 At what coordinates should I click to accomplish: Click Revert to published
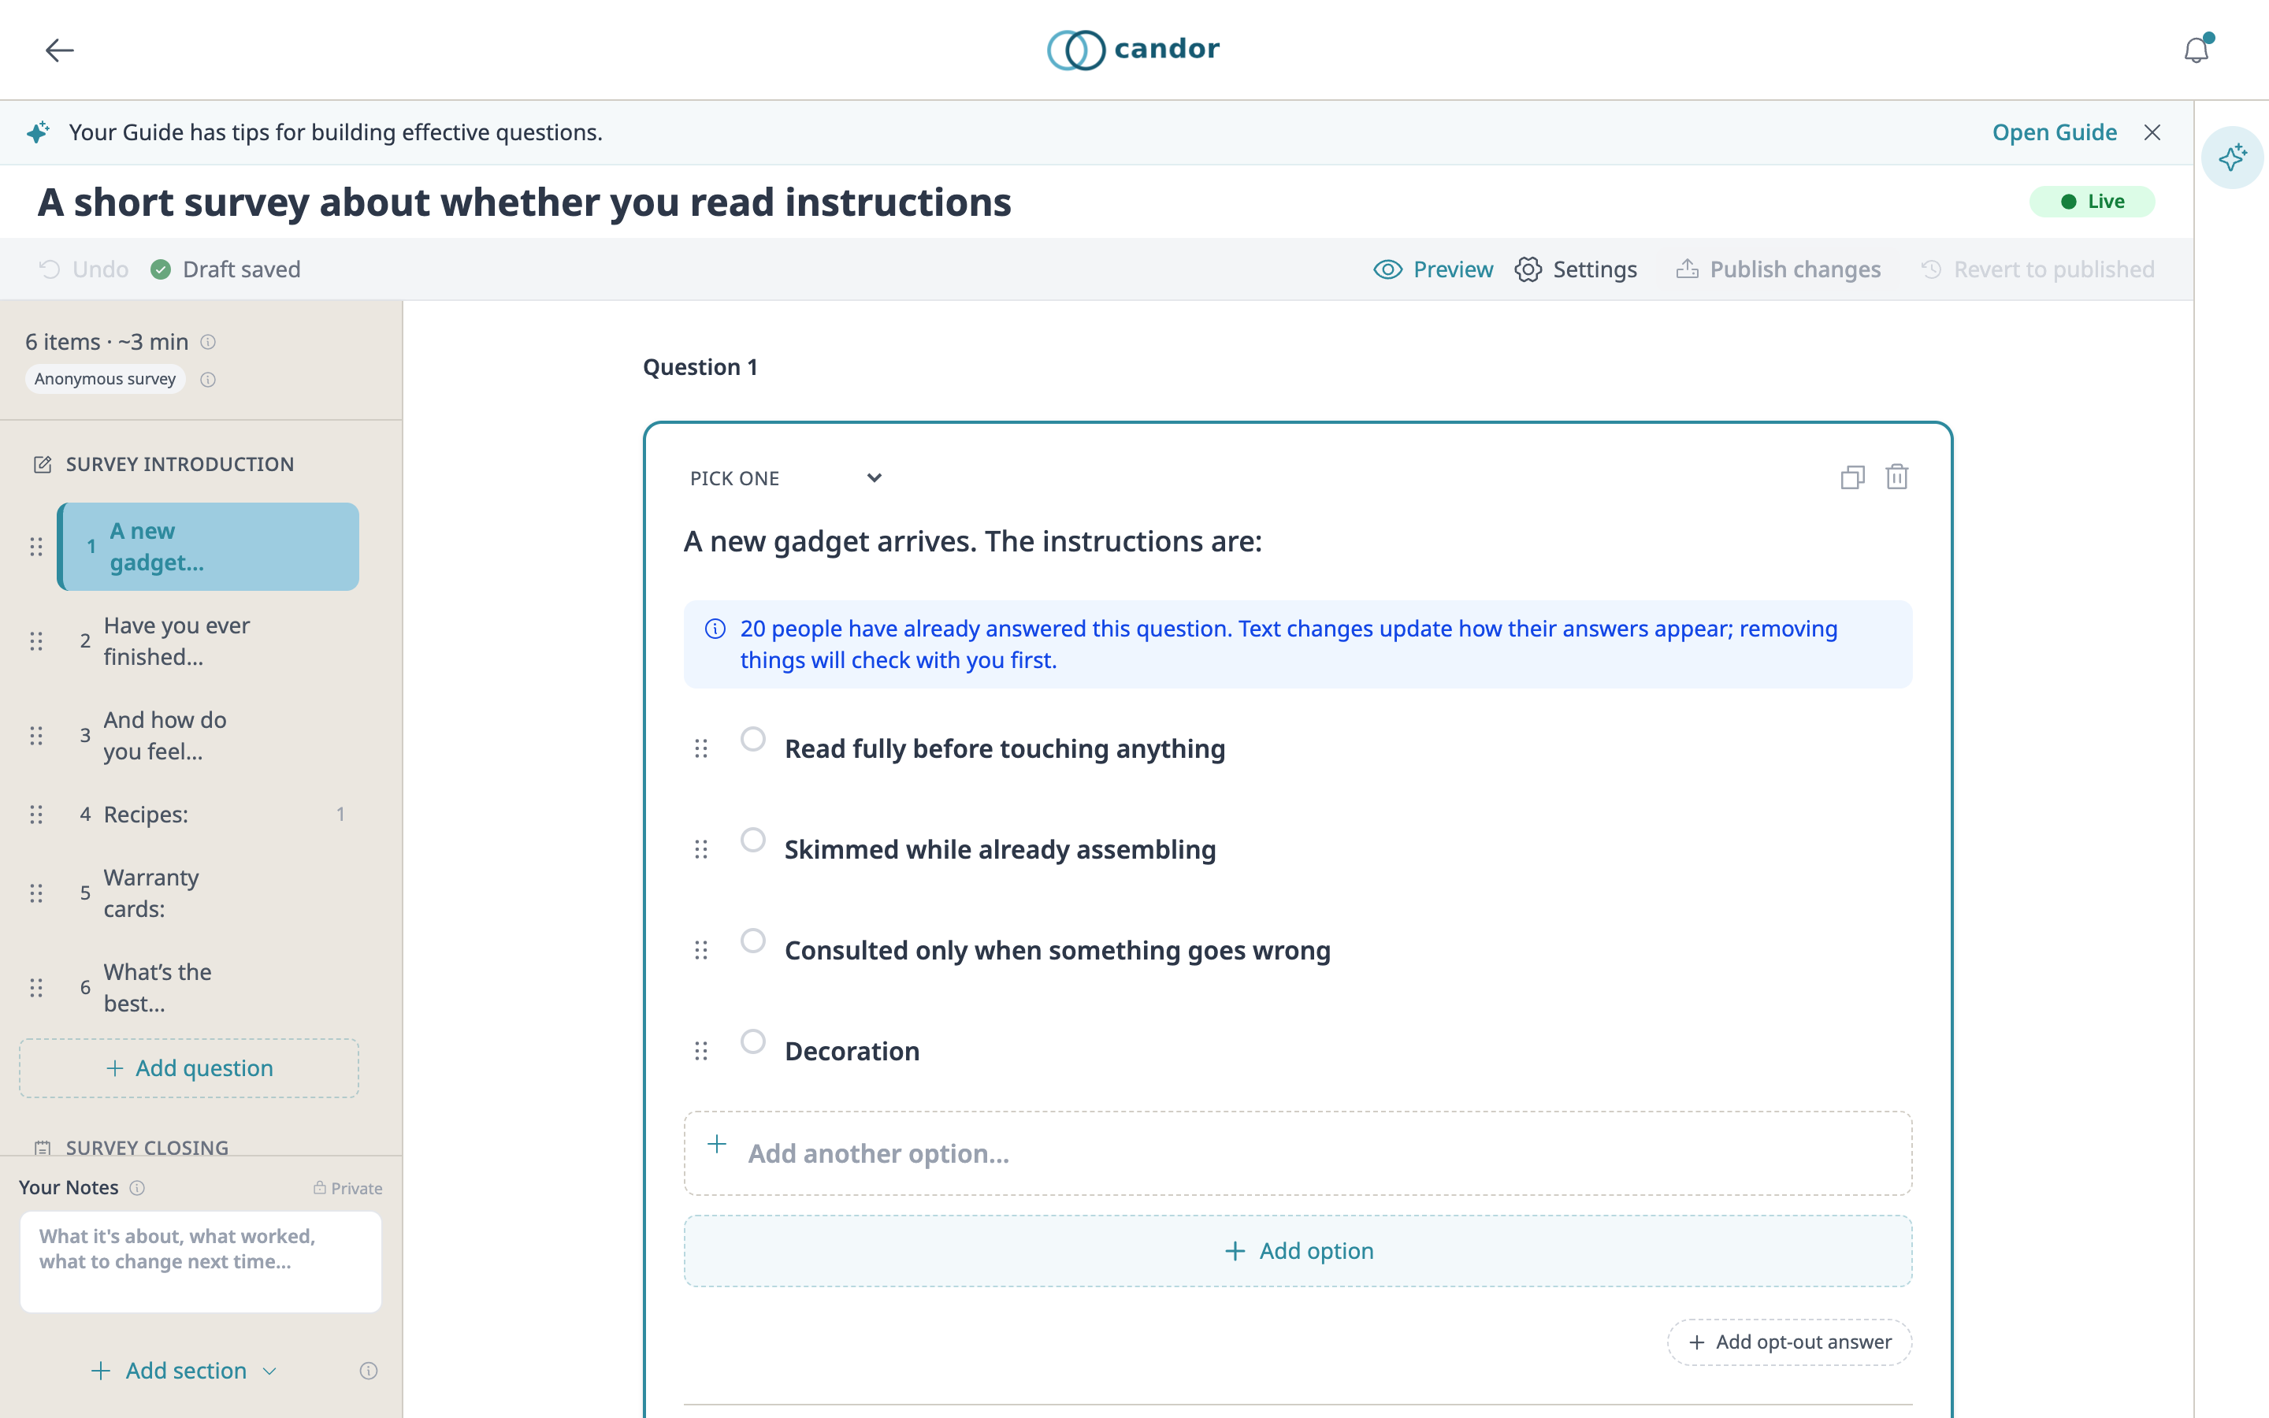[2037, 269]
